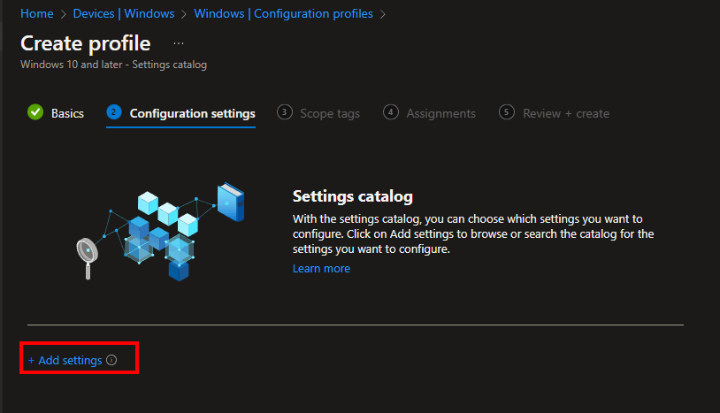Navigate to the Home breadcrumb
720x413 pixels.
37,14
